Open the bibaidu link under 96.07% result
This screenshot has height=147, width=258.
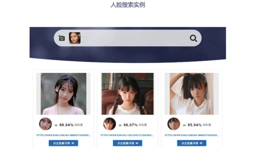tap(127, 135)
